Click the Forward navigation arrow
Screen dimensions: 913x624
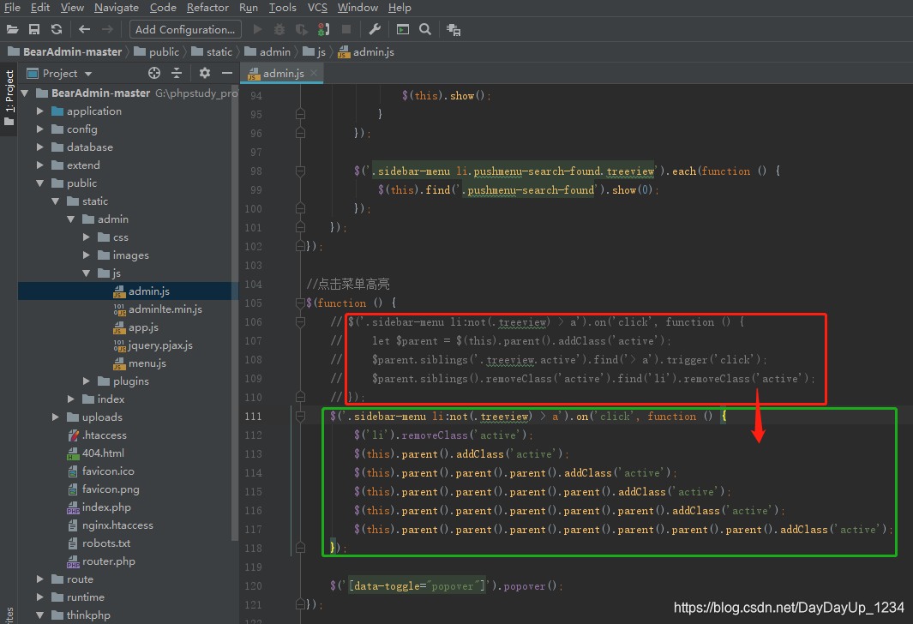pyautogui.click(x=107, y=29)
